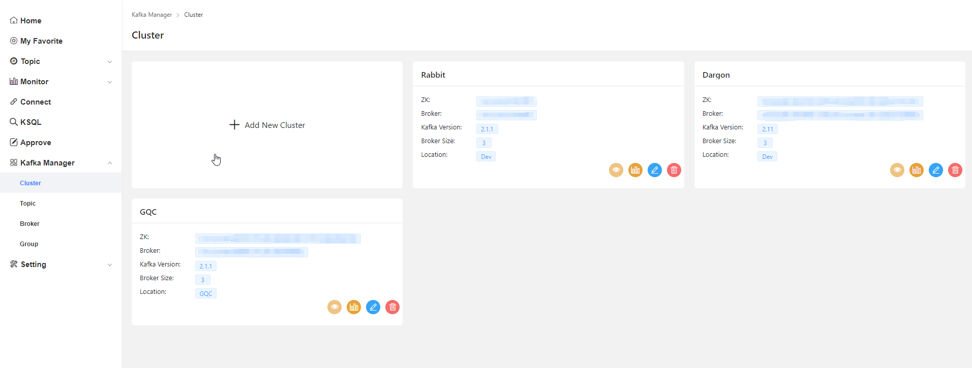The width and height of the screenshot is (972, 368).
Task: Click the GQC card title
Action: [x=148, y=212]
